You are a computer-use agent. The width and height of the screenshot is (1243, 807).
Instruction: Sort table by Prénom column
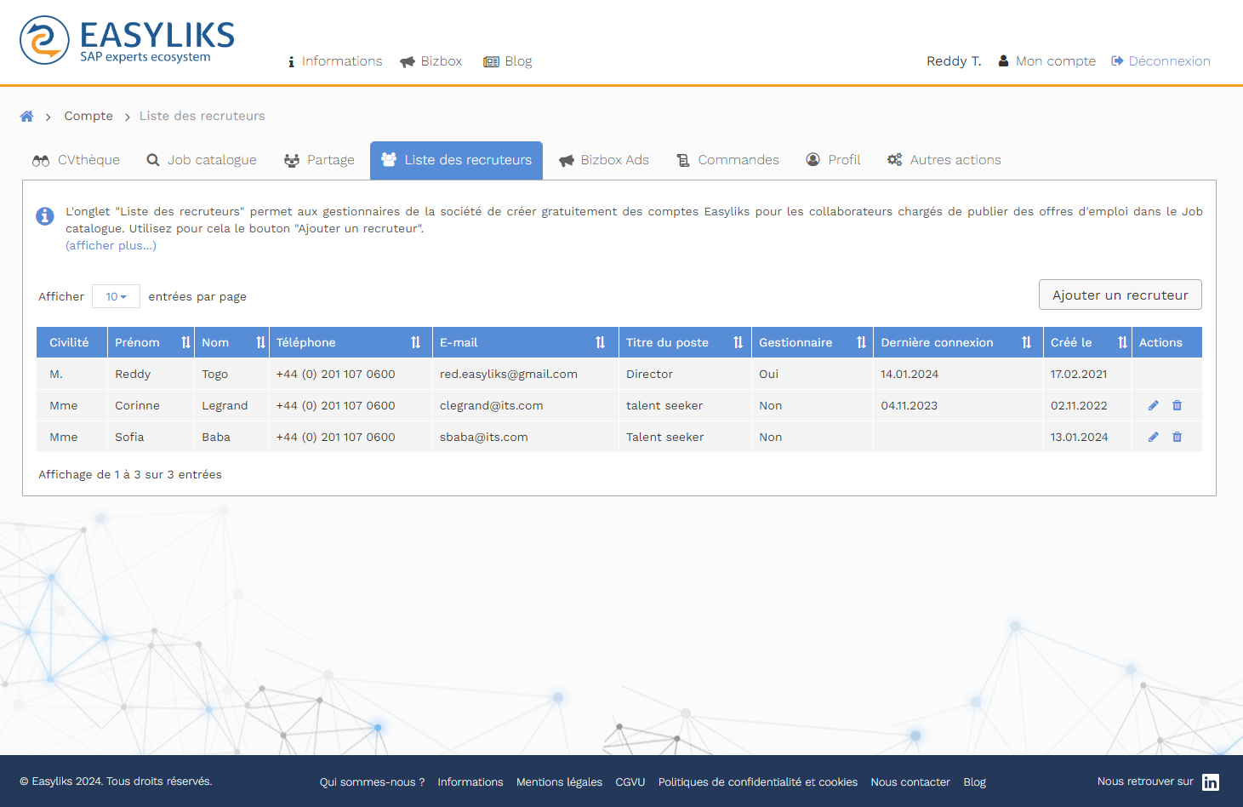[x=185, y=342]
